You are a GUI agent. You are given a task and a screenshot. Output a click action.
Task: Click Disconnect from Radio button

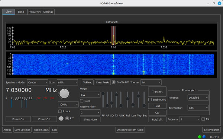(x=130, y=130)
